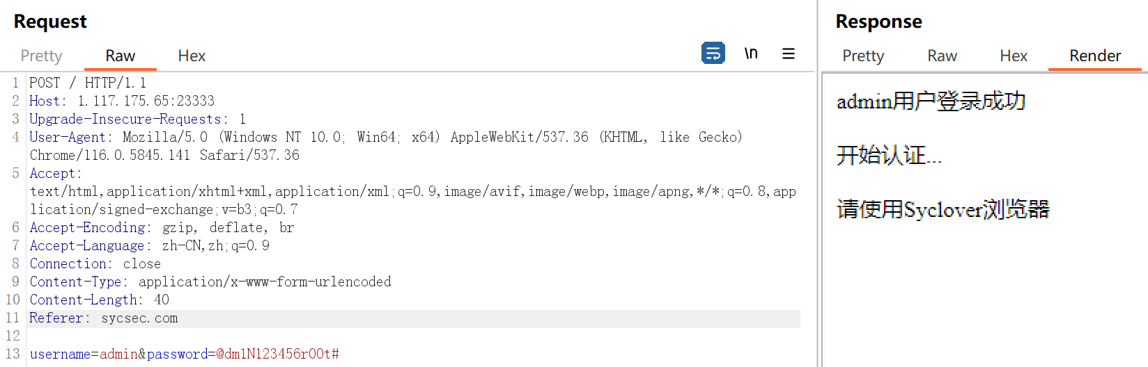Open the Response Hex tab
This screenshot has width=1148, height=367.
click(1014, 56)
